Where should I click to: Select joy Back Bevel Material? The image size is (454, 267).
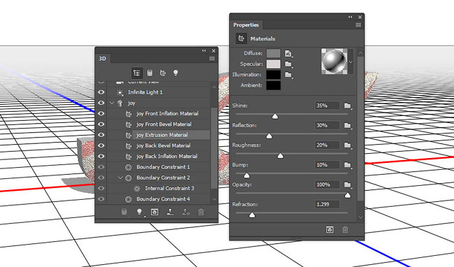tap(159, 145)
